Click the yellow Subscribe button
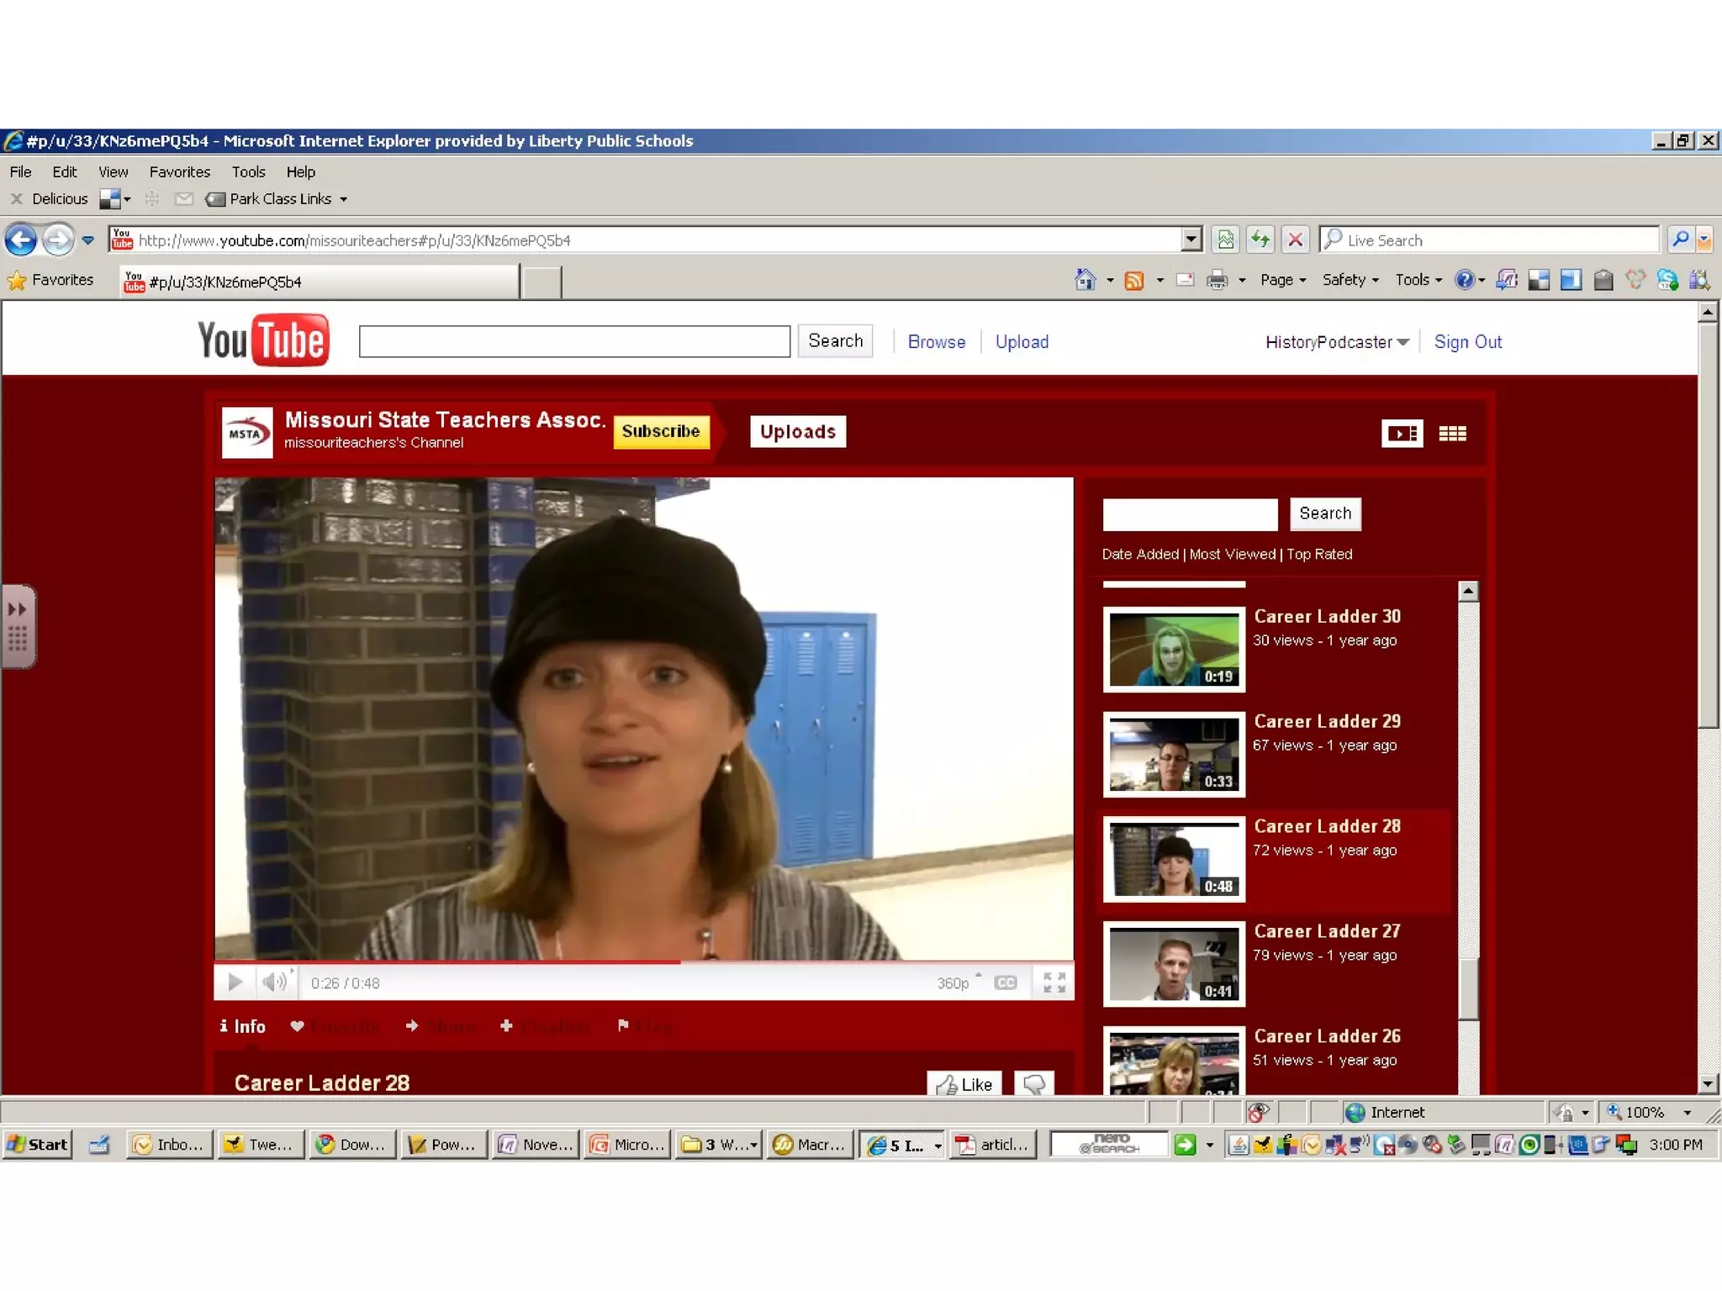Viewport: 1722px width, 1291px height. click(661, 431)
